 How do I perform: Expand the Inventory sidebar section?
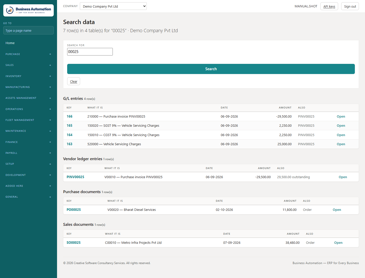[28, 76]
